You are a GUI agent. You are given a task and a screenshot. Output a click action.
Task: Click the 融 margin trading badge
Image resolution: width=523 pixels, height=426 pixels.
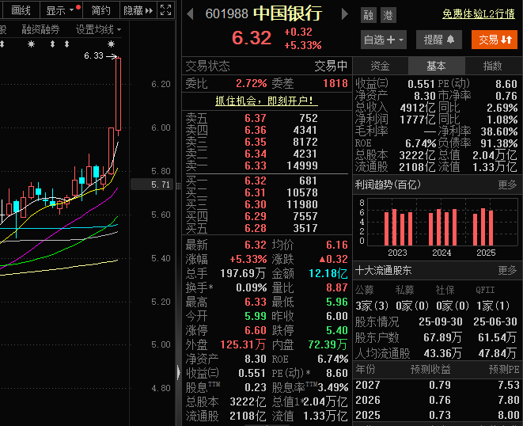pyautogui.click(x=369, y=15)
